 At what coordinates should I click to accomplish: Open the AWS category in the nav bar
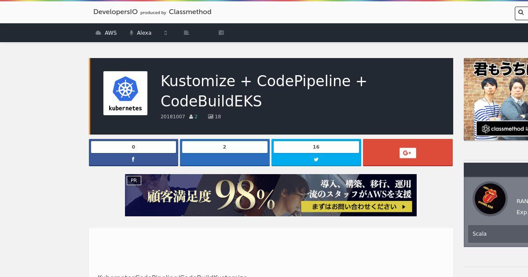click(x=106, y=33)
